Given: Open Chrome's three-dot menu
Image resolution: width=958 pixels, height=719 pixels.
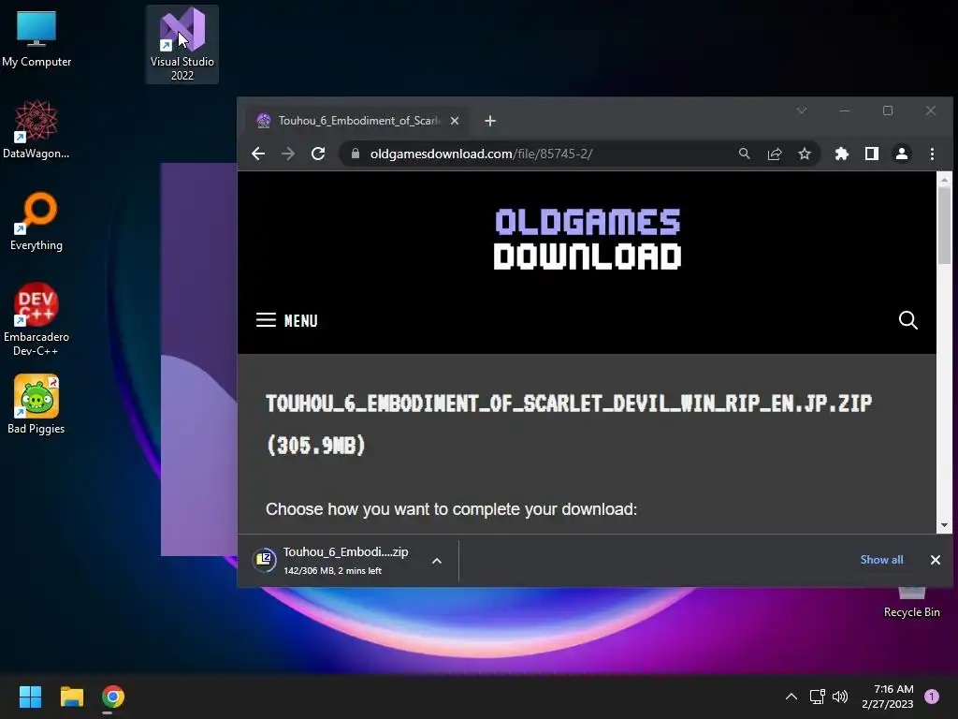Looking at the screenshot, I should [x=932, y=154].
